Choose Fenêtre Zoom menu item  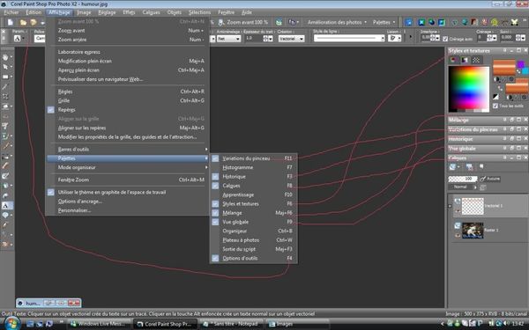click(x=128, y=180)
